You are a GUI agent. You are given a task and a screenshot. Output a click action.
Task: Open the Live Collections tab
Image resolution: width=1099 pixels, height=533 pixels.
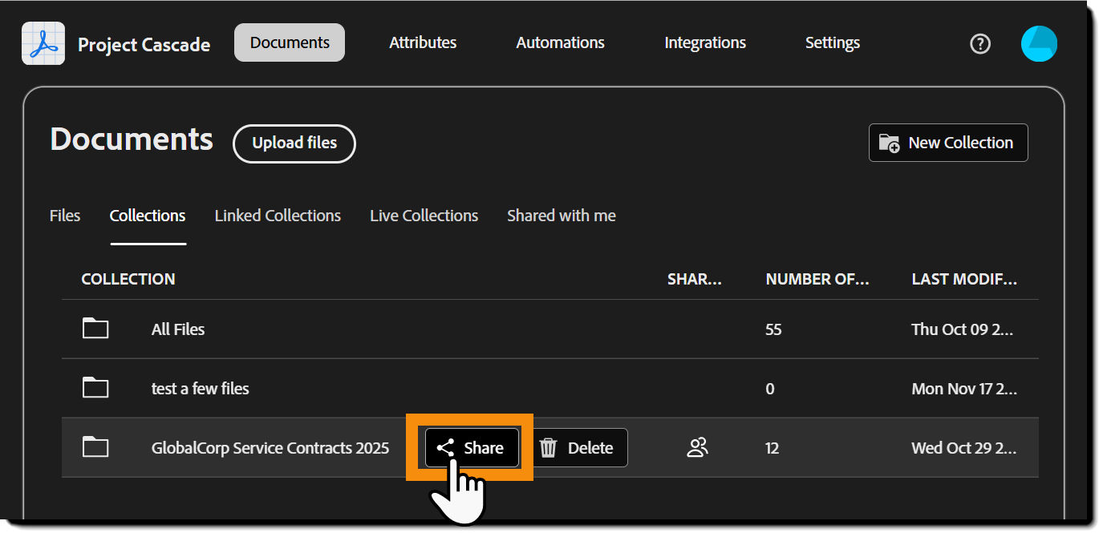[424, 216]
